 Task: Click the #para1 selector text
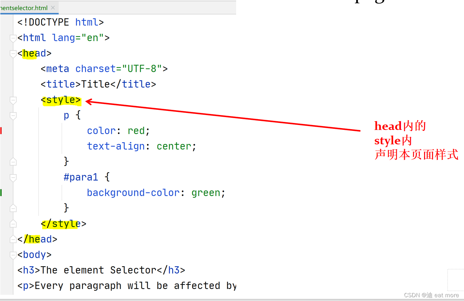(x=81, y=177)
